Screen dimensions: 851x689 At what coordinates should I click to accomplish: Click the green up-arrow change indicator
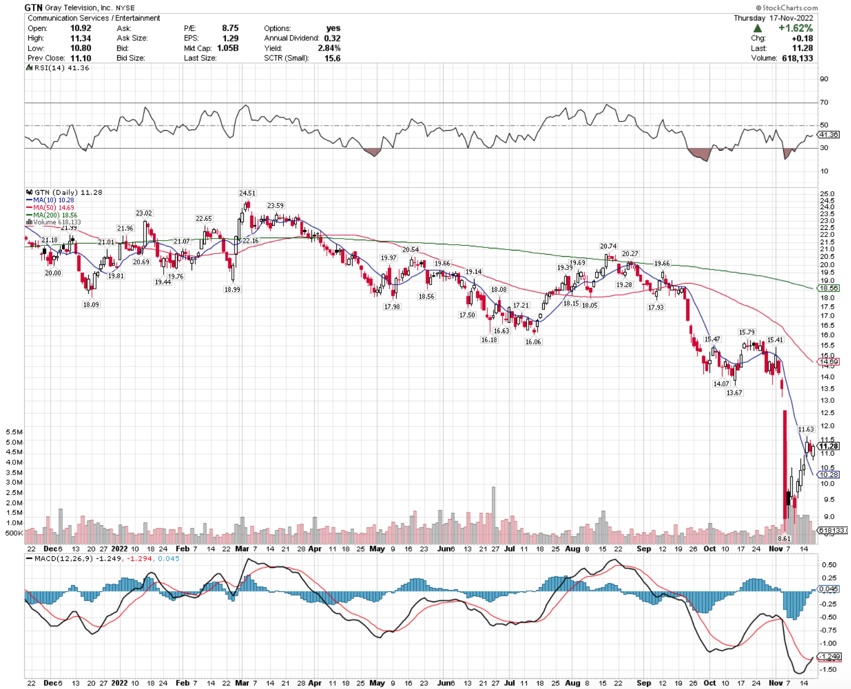pyautogui.click(x=758, y=28)
